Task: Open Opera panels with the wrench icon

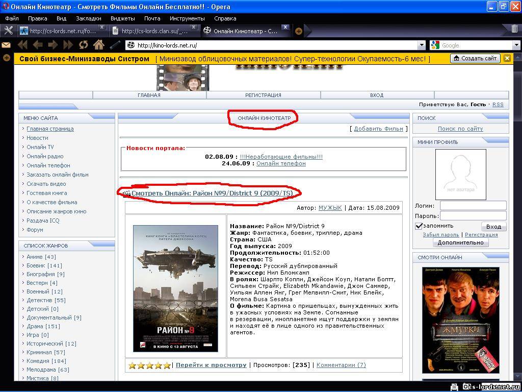Action: 8,31
